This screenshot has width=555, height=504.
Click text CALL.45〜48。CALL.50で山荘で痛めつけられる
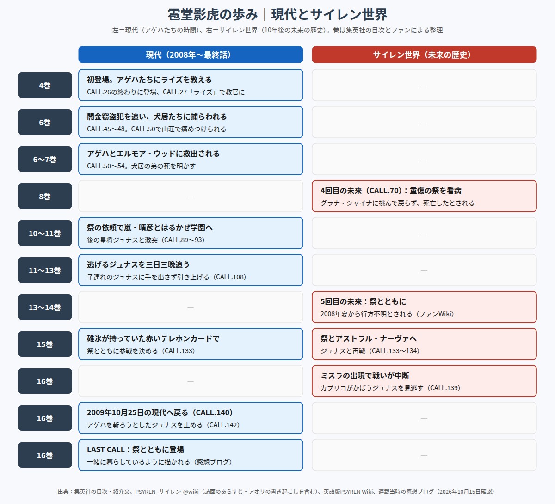pos(156,129)
